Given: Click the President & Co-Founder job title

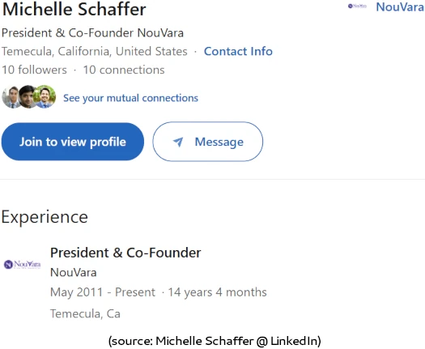Looking at the screenshot, I should click(x=125, y=253).
